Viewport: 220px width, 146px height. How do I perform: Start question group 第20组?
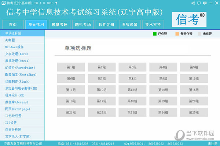coord(194,101)
